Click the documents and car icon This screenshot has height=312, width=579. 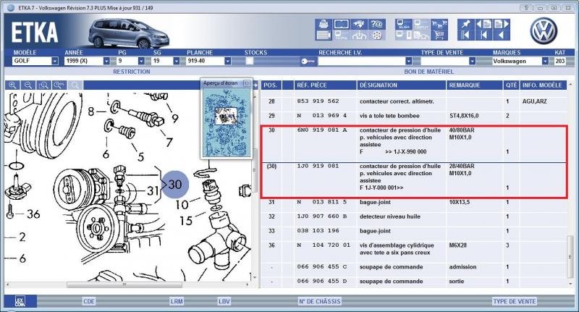pos(421,35)
